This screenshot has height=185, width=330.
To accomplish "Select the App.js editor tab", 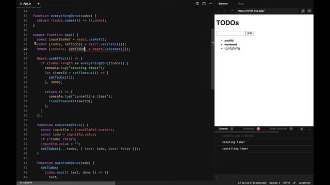I will (x=29, y=4).
